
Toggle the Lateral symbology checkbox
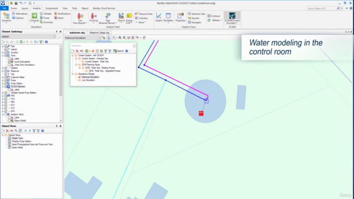(x=6, y=49)
